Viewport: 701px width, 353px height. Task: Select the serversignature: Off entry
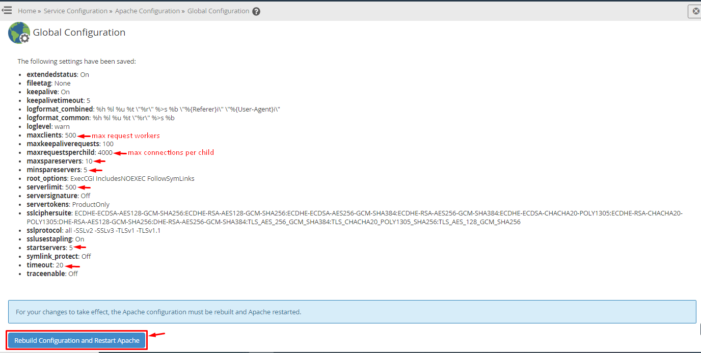(x=59, y=196)
